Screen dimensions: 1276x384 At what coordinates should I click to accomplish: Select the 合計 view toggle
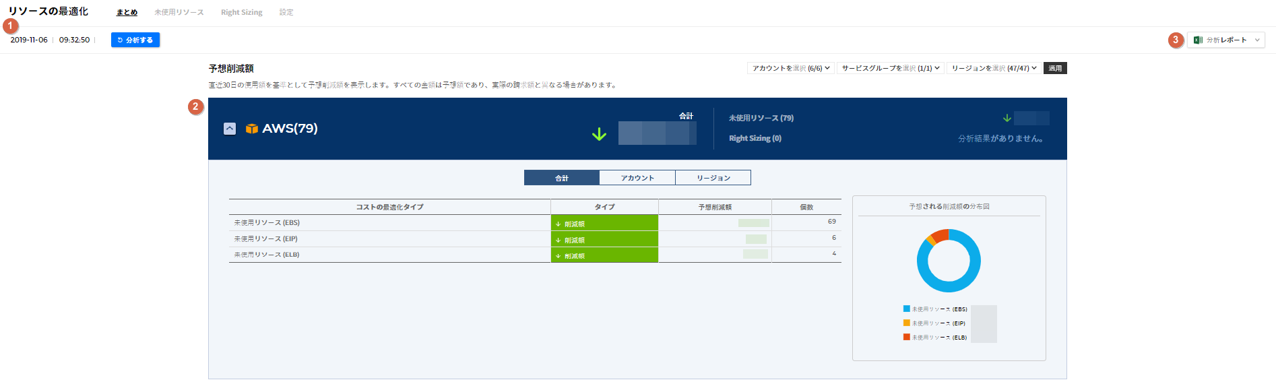coord(562,178)
